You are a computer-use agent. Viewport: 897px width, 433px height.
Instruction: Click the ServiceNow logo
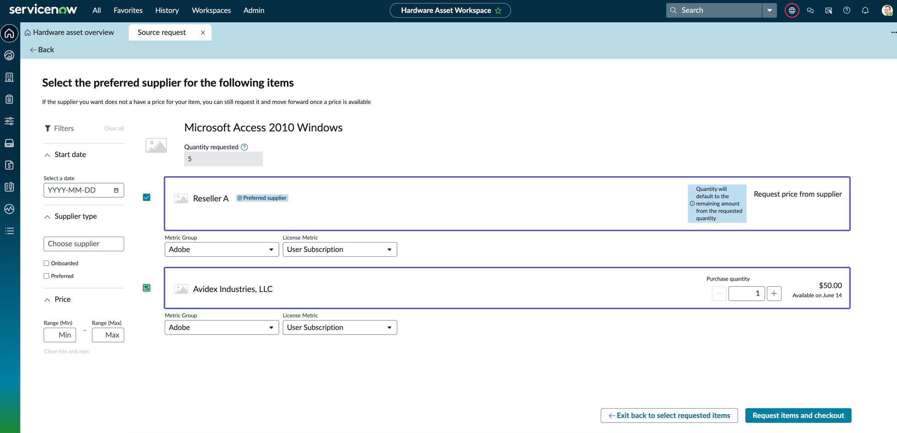[43, 10]
